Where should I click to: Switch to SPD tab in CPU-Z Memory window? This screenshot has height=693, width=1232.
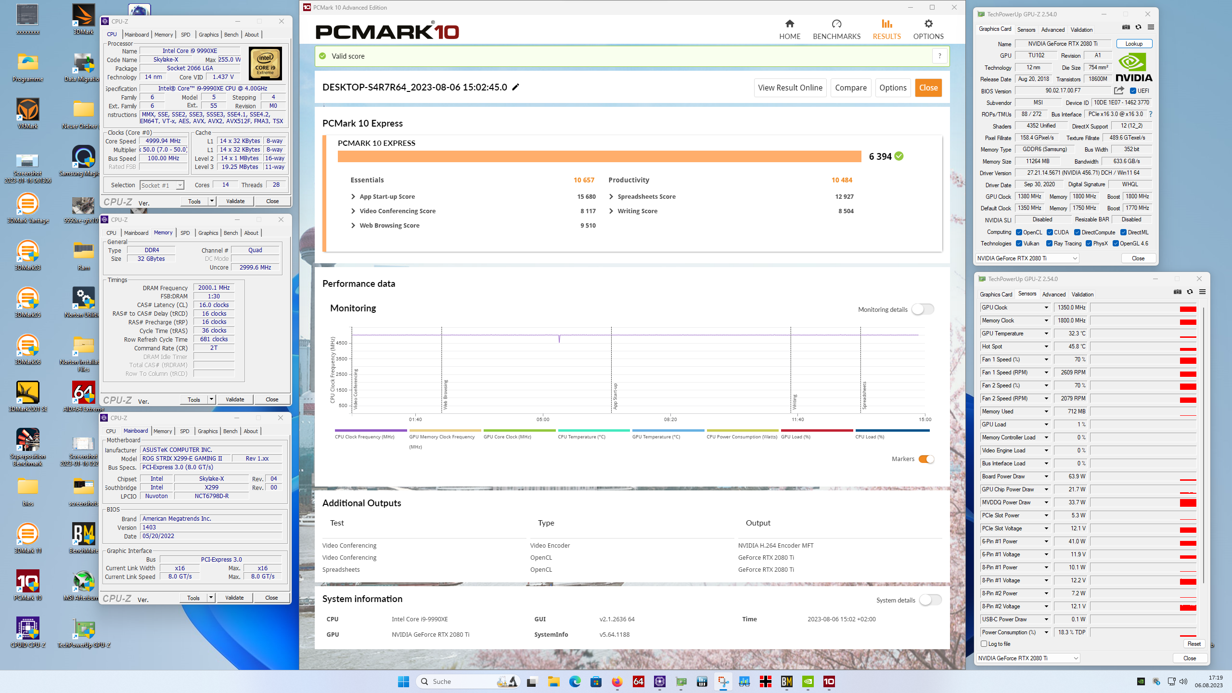(x=185, y=233)
